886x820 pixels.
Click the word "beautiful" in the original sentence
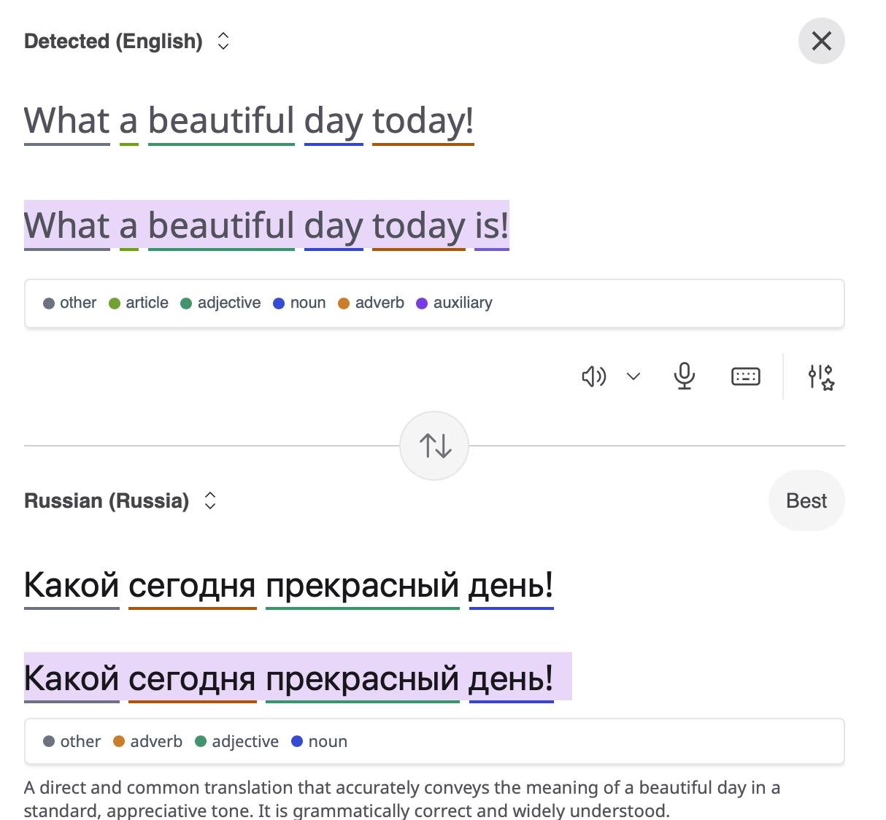click(x=221, y=121)
